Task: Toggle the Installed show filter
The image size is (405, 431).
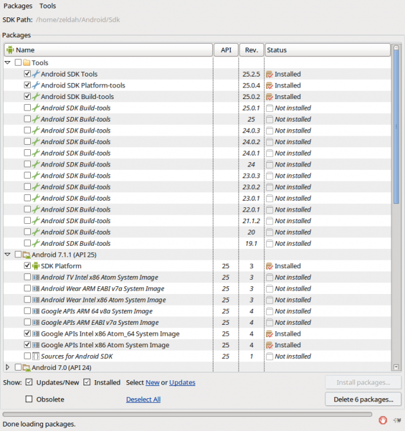Action: click(x=87, y=382)
